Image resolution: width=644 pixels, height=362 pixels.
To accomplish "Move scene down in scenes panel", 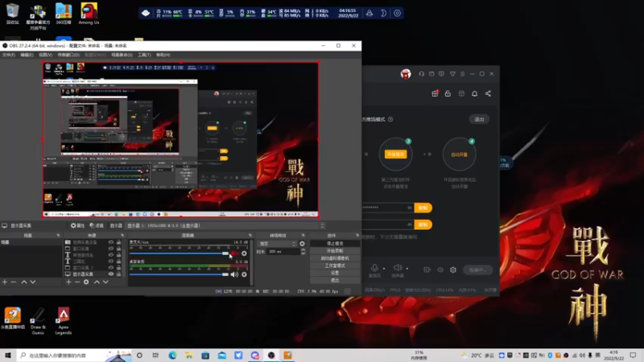I will coord(33,282).
